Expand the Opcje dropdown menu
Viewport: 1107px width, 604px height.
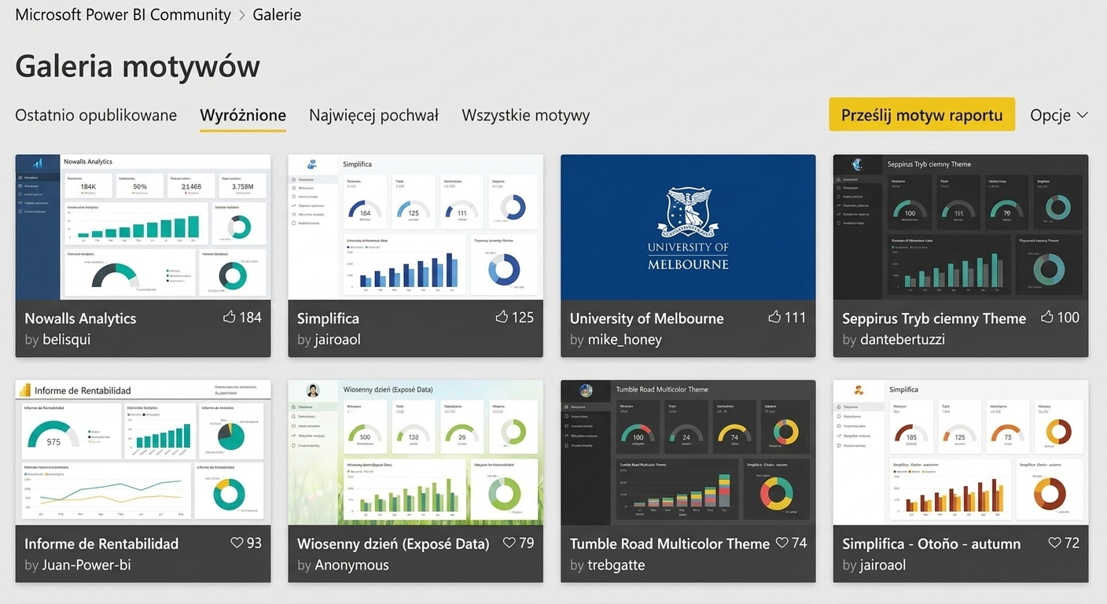(1059, 115)
